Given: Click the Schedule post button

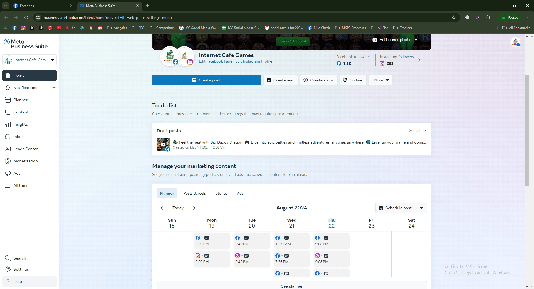Looking at the screenshot, I should [396, 208].
